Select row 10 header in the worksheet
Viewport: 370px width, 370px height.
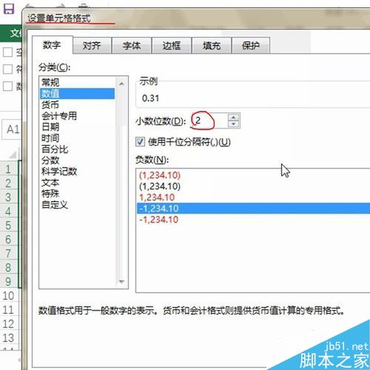click(9, 296)
